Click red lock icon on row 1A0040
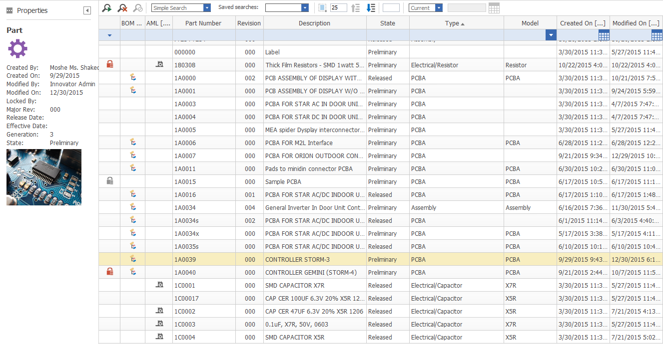663x344 pixels. (x=110, y=272)
